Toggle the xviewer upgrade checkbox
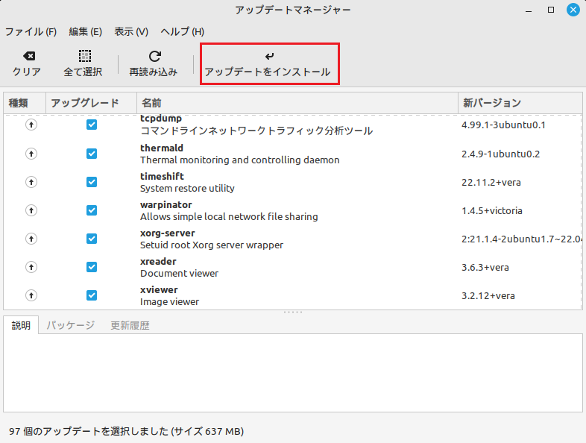586x443 pixels. point(92,295)
